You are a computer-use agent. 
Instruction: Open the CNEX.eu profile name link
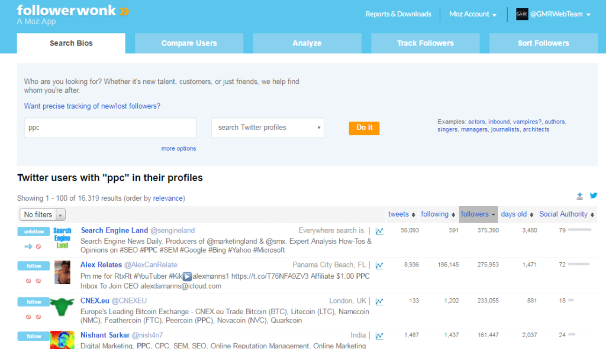click(95, 301)
